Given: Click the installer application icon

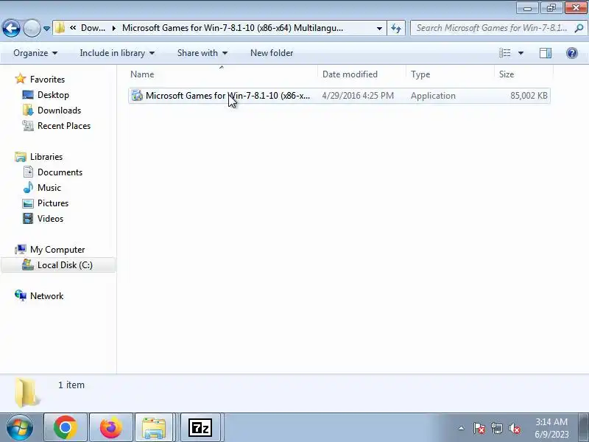Looking at the screenshot, I should (x=137, y=96).
